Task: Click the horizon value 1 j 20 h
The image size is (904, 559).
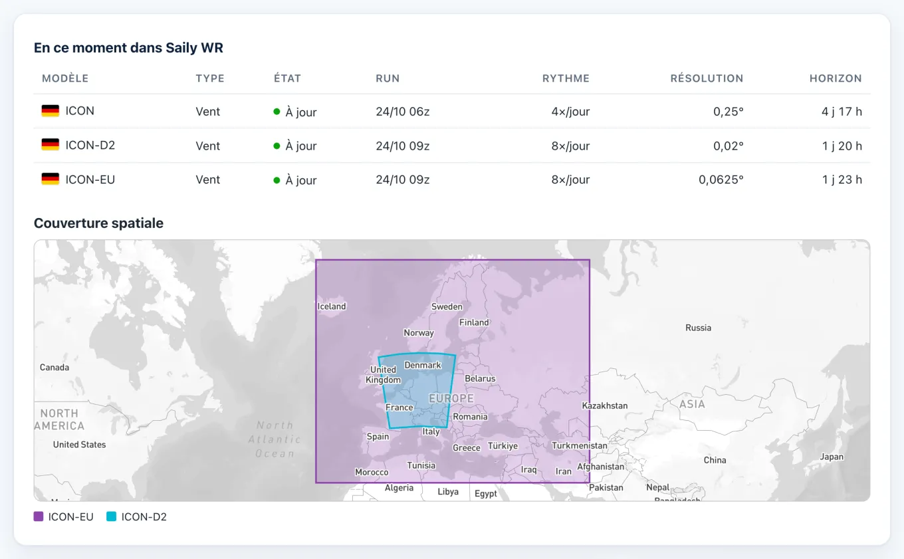Action: 842,146
